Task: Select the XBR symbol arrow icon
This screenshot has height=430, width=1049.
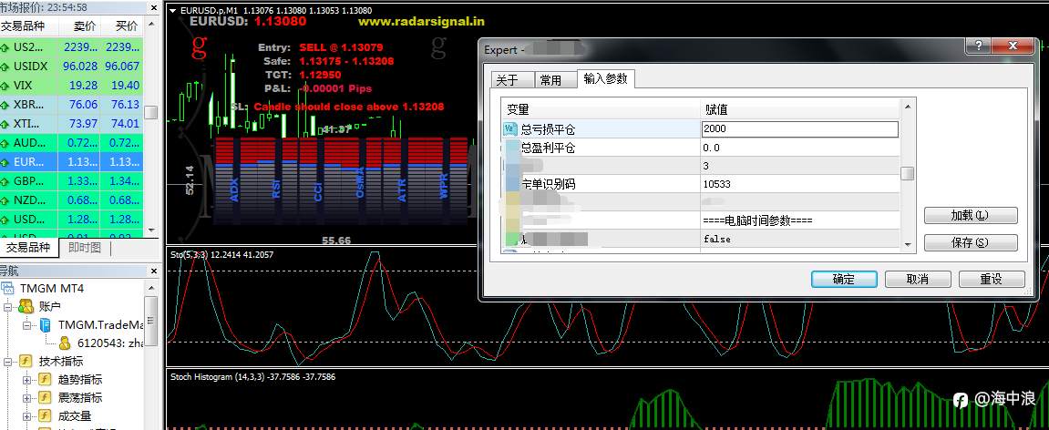Action: click(4, 105)
